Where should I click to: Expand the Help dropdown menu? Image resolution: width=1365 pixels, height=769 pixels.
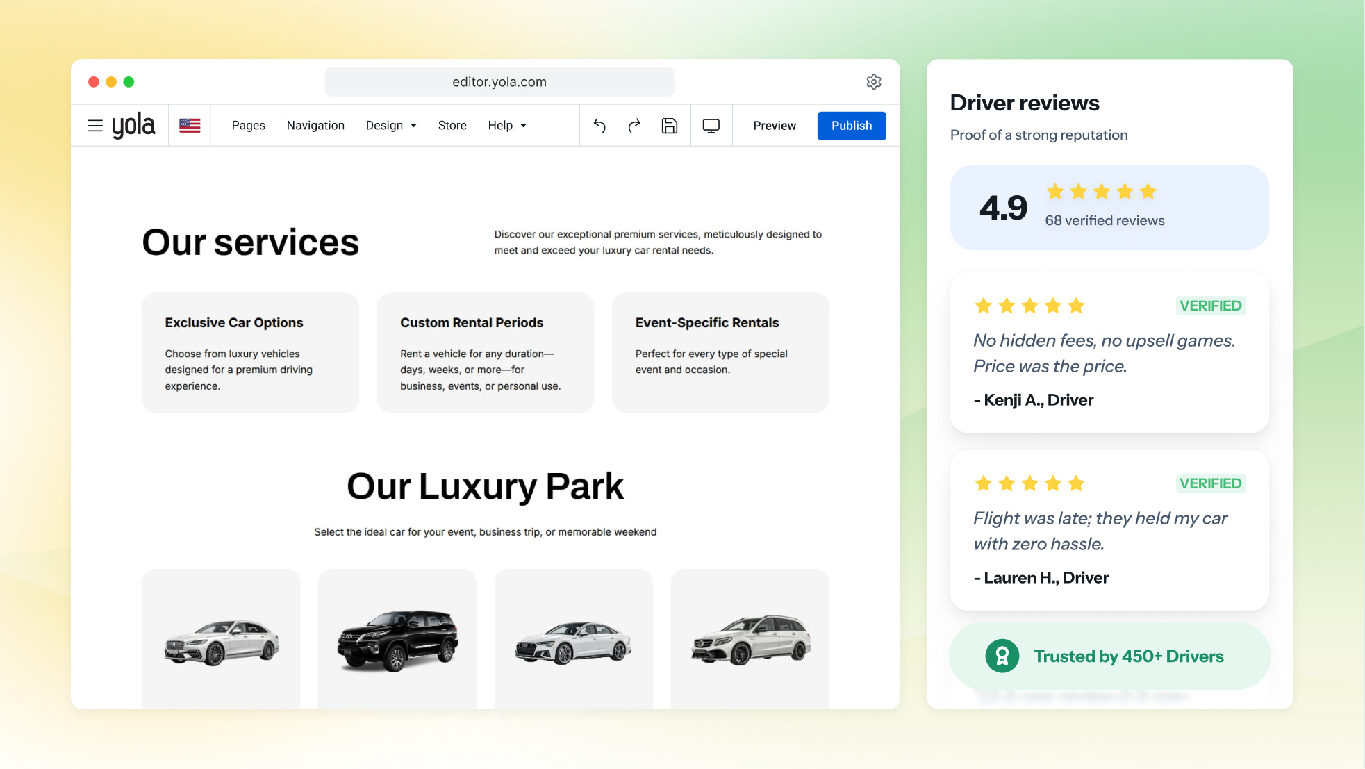click(507, 126)
